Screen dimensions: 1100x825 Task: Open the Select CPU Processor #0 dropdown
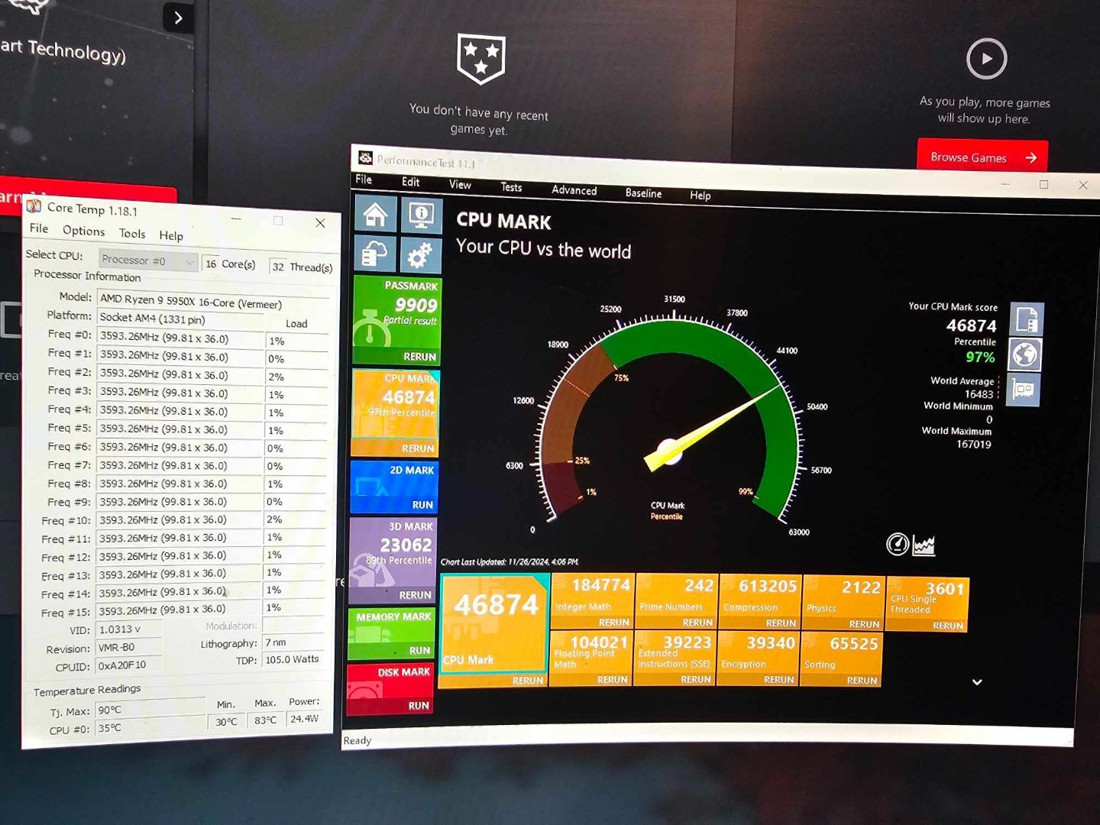(147, 260)
